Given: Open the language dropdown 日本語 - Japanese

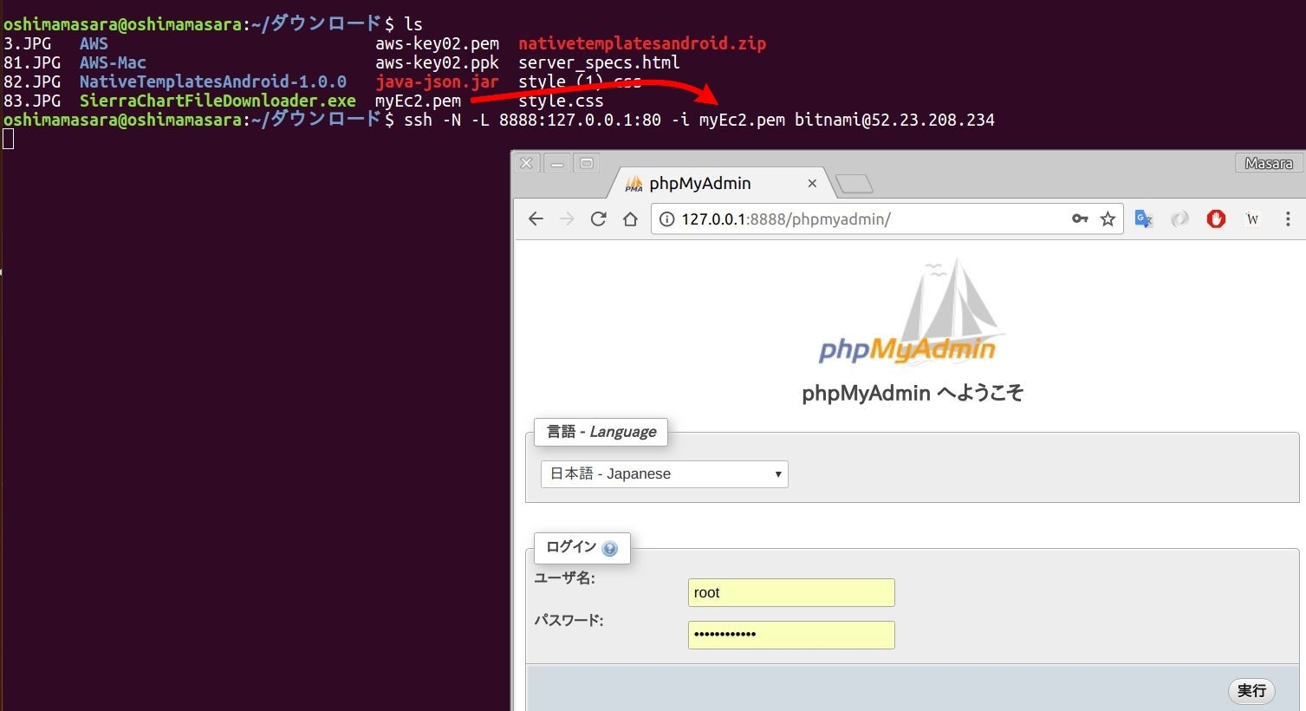Looking at the screenshot, I should pyautogui.click(x=665, y=473).
